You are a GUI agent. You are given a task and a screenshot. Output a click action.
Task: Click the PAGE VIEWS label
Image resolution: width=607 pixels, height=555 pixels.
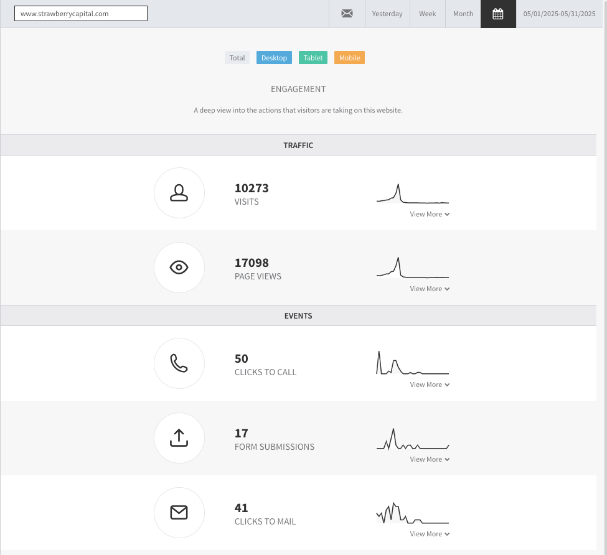click(x=258, y=276)
